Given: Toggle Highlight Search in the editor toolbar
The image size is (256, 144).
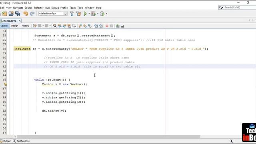Looking at the screenshot, I should [69, 26].
